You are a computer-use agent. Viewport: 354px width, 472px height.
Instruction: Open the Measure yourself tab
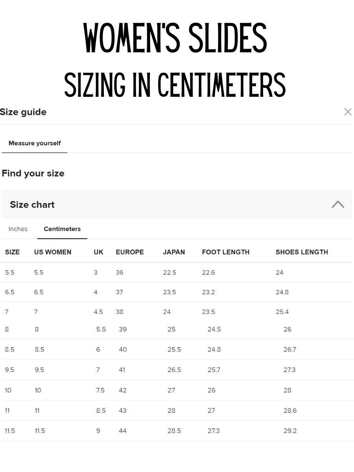pos(35,143)
